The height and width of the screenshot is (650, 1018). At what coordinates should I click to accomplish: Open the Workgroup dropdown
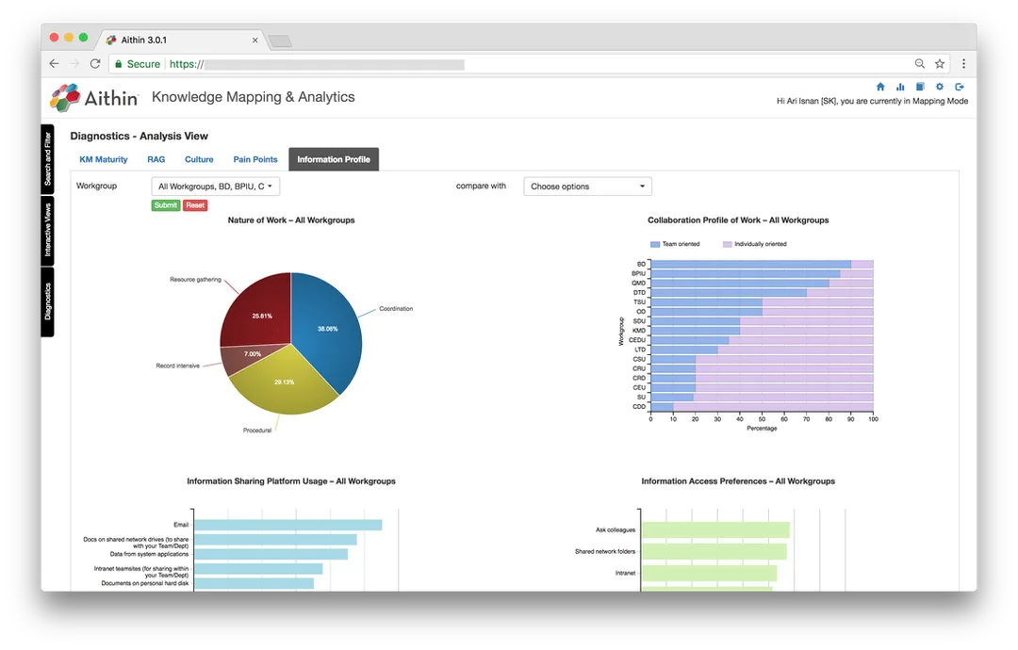click(216, 187)
